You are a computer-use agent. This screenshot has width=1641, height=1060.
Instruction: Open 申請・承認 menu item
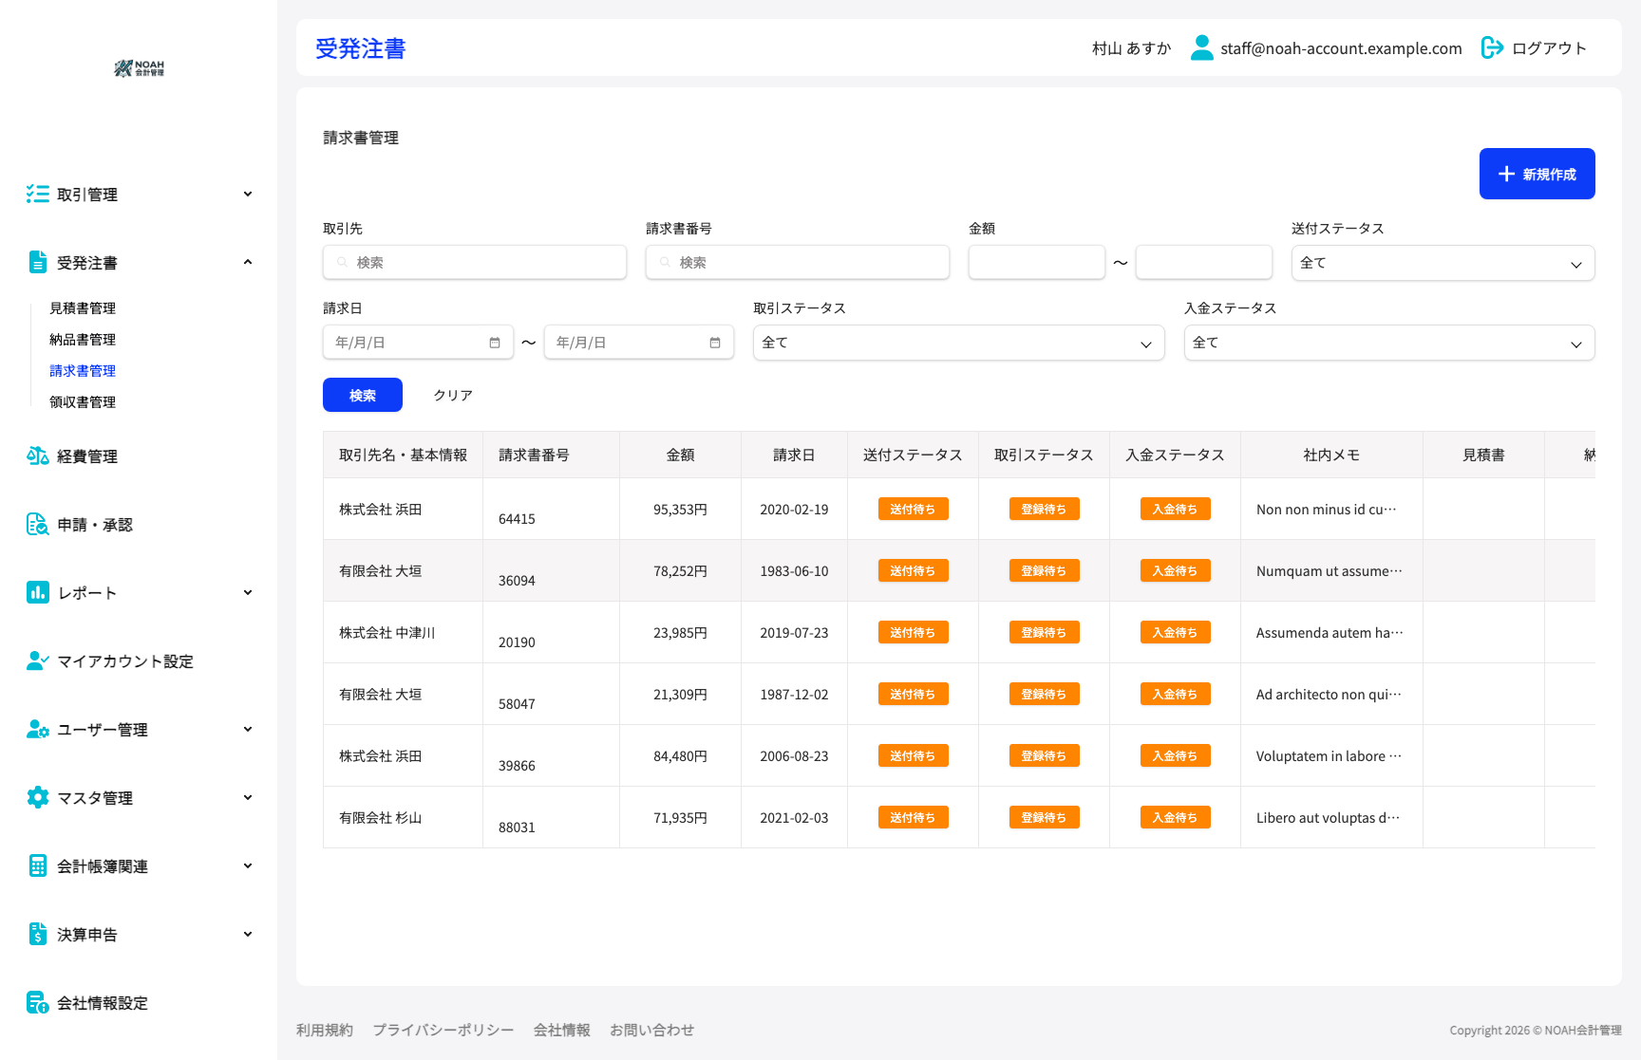tap(95, 525)
